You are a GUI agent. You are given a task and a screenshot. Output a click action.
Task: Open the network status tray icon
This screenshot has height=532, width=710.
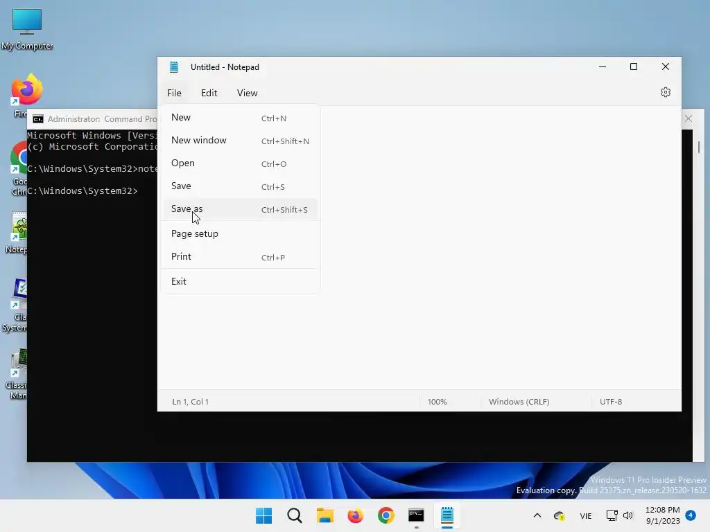pos(612,515)
